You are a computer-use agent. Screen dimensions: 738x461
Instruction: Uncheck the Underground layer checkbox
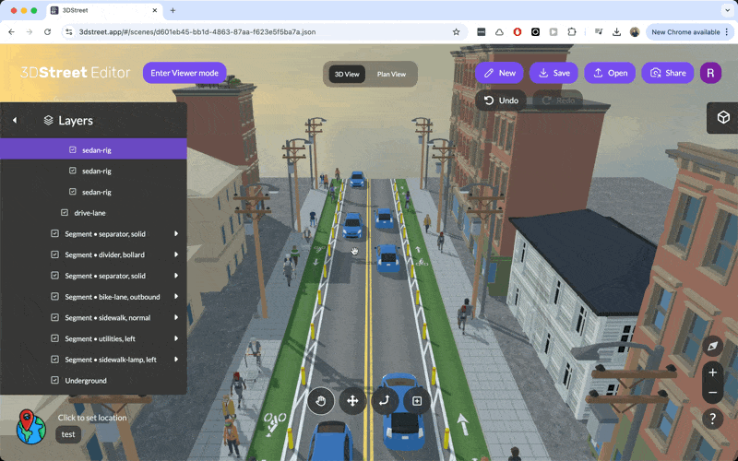click(55, 381)
